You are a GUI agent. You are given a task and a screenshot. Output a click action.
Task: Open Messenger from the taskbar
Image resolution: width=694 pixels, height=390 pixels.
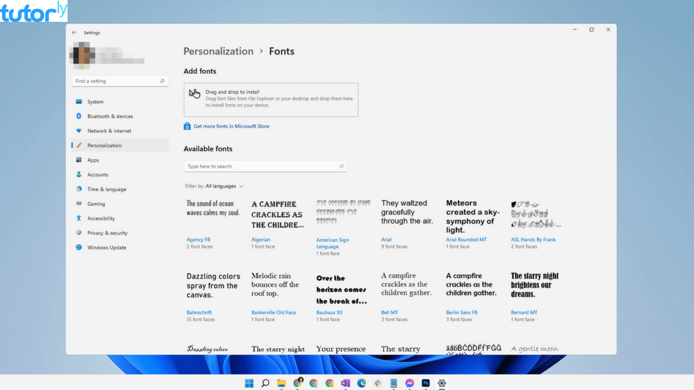click(409, 383)
